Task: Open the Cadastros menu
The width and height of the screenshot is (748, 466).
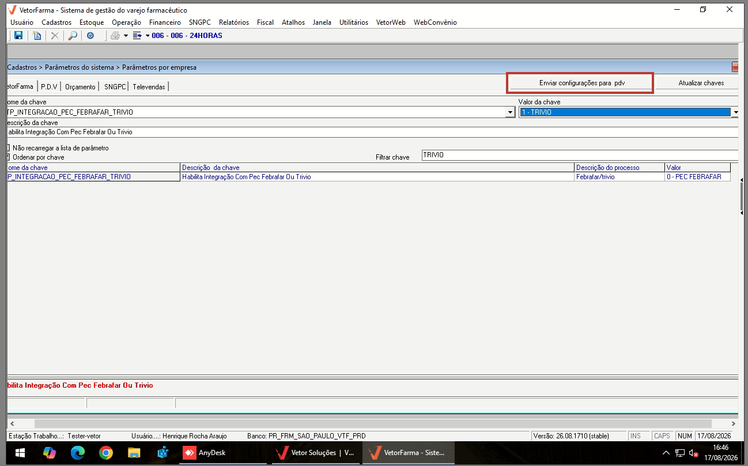Action: click(56, 22)
